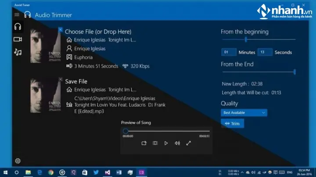This screenshot has width=316, height=177.
Task: Show hidden system tray icons chevron
Action: [242, 172]
